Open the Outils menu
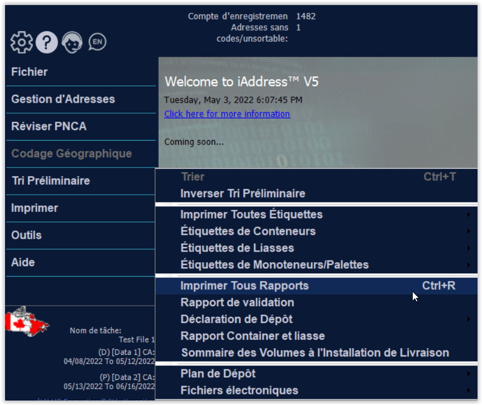Image resolution: width=482 pixels, height=405 pixels. (x=80, y=235)
